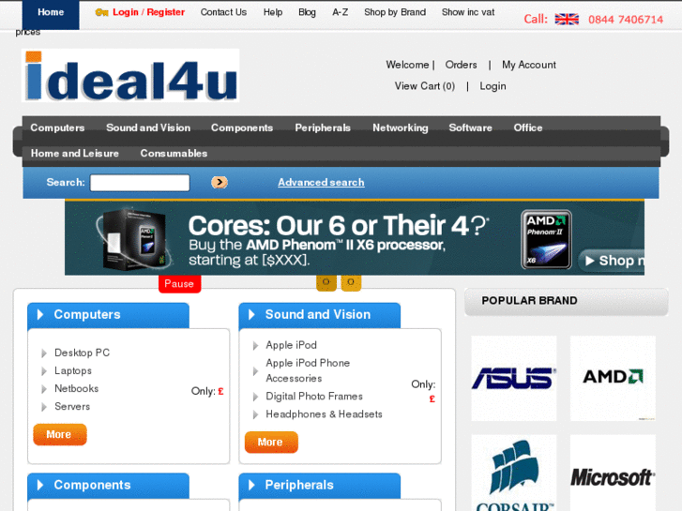Click arrow icon beside Apple iPod Phone Accessories
Image resolution: width=682 pixels, height=511 pixels.
255,371
